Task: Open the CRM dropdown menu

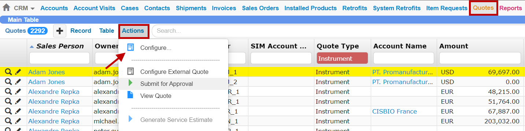Action: (24, 8)
